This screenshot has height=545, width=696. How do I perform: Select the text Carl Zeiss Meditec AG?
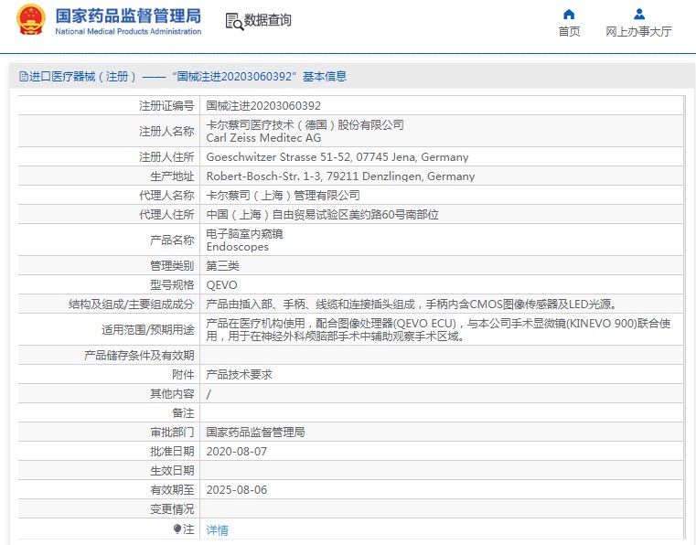(263, 138)
